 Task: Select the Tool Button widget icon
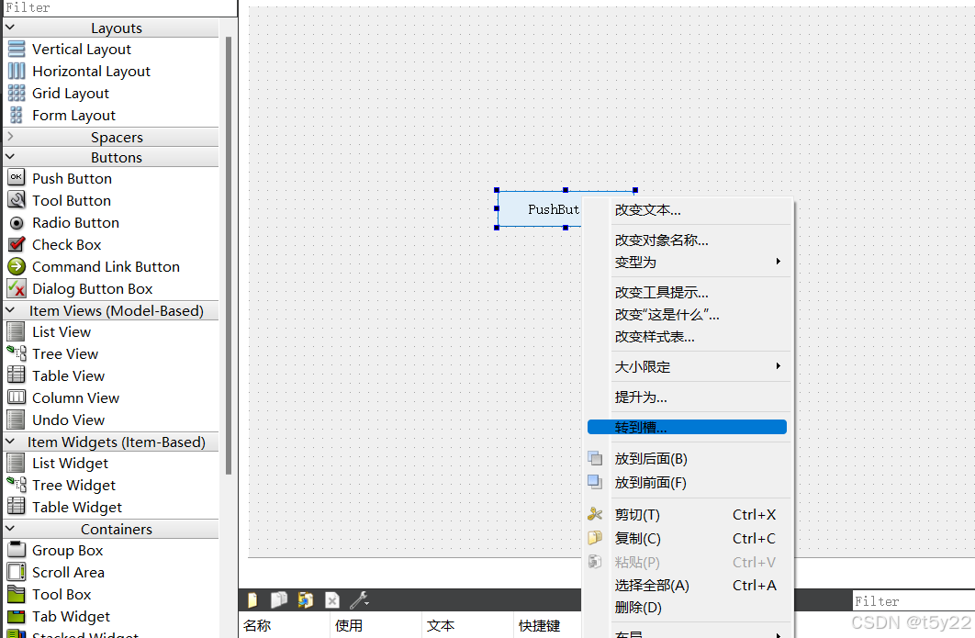tap(17, 200)
